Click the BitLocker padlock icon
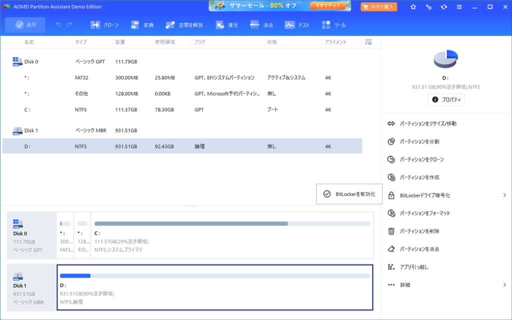512x320 pixels. click(x=391, y=195)
